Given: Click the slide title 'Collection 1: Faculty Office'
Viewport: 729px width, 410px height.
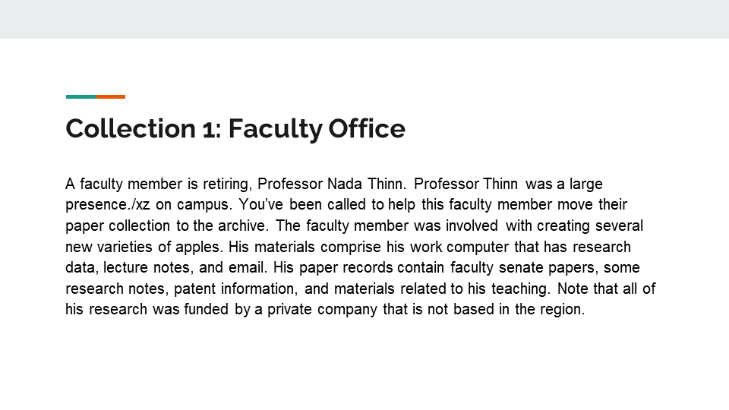Looking at the screenshot, I should (235, 129).
